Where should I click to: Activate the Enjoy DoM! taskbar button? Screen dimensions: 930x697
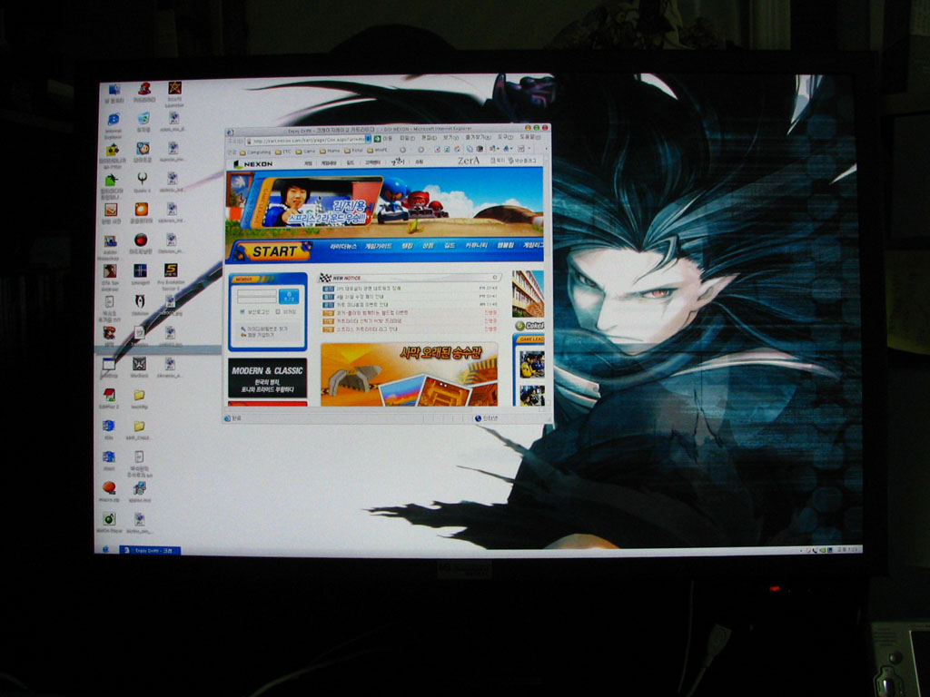tap(150, 550)
